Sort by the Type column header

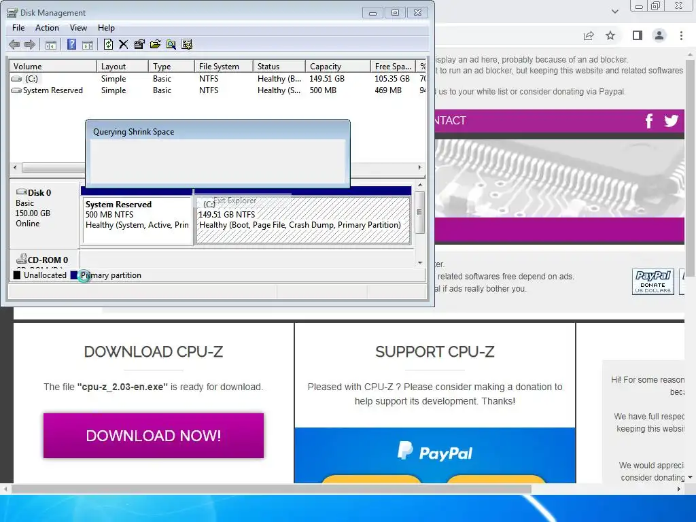[x=171, y=66]
